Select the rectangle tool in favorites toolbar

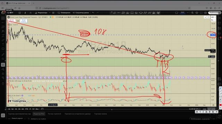pyautogui.click(x=132, y=13)
